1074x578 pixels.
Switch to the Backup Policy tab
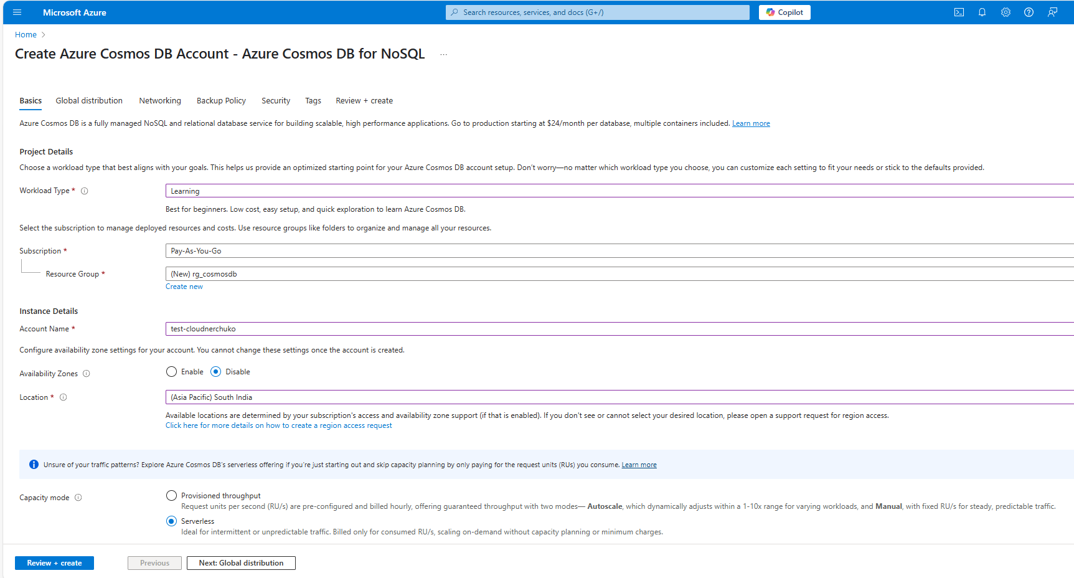pyautogui.click(x=221, y=101)
